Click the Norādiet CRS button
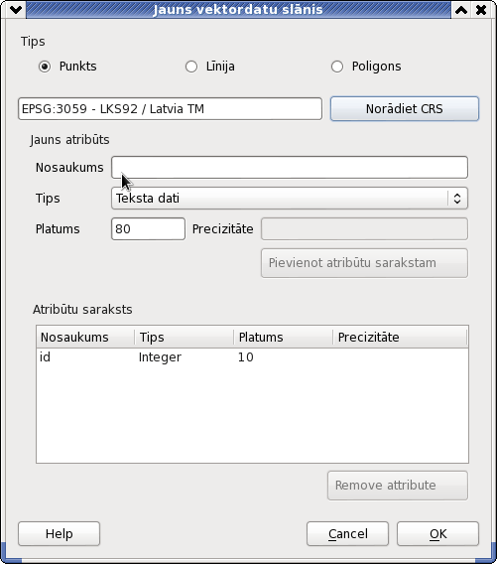The image size is (497, 564). pos(405,108)
